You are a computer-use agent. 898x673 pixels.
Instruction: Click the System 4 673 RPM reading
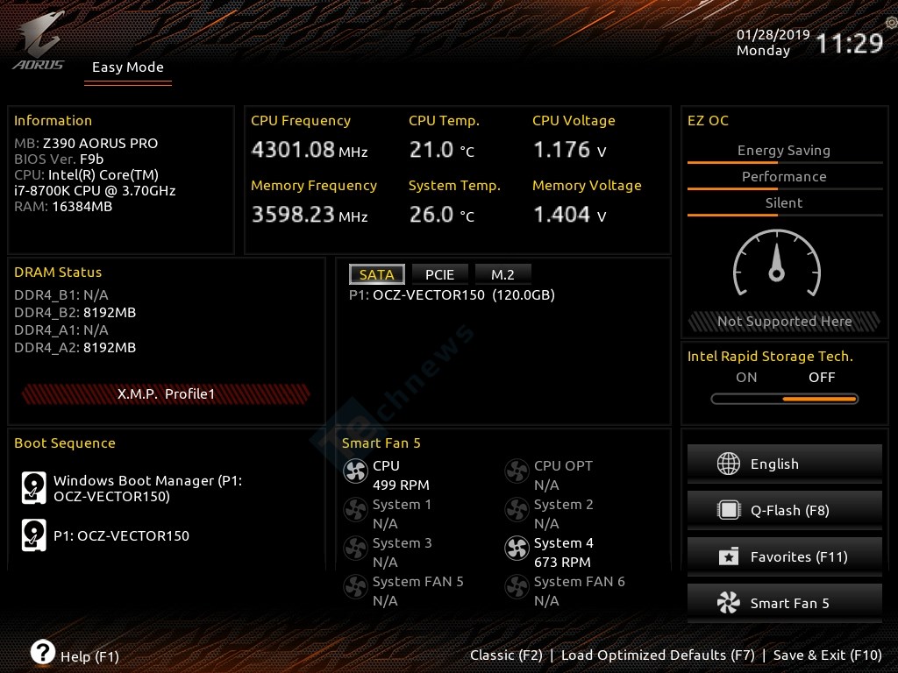(562, 562)
